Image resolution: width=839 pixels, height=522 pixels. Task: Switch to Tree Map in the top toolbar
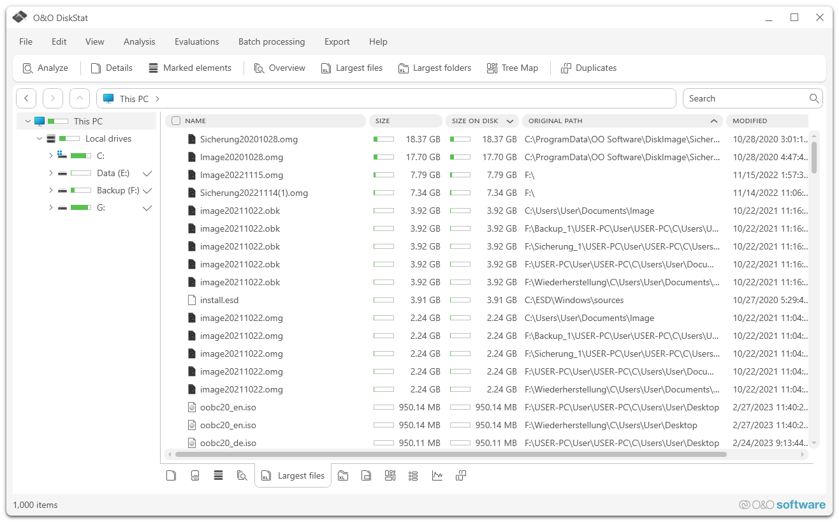(x=513, y=68)
